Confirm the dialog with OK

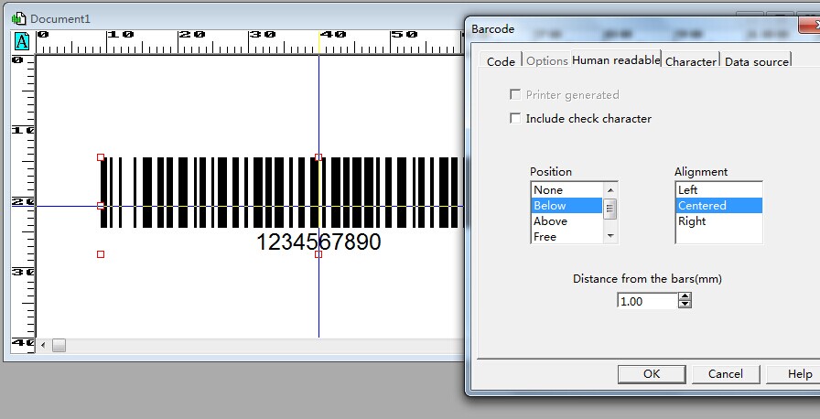click(652, 374)
